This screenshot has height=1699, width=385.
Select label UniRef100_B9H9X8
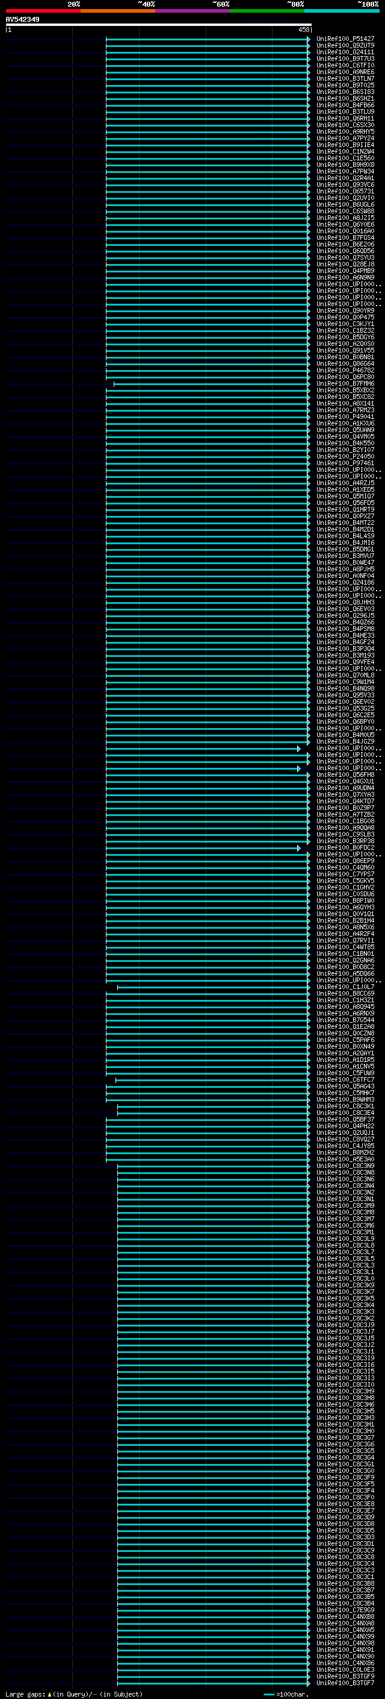coord(345,165)
